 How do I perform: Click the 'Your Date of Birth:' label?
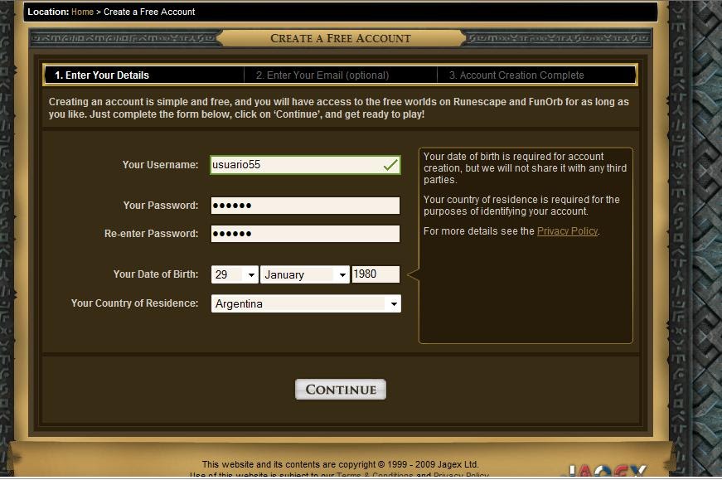coord(156,274)
